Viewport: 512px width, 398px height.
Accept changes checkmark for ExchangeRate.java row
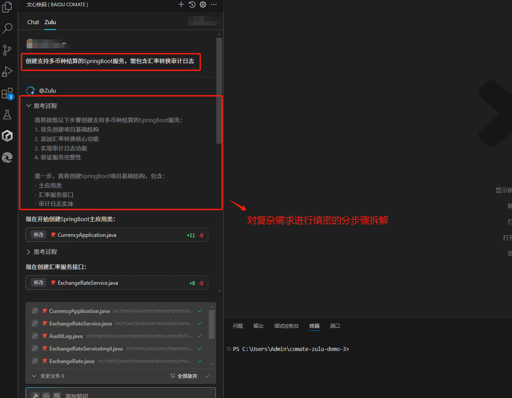tap(200, 361)
